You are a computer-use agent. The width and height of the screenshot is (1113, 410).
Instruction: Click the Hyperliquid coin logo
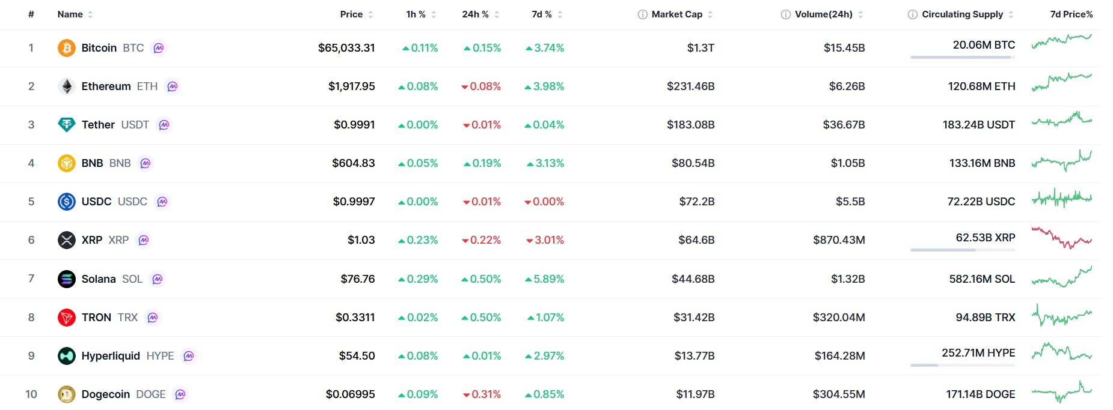pyautogui.click(x=66, y=356)
